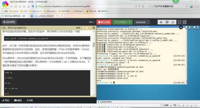The image size is (200, 108).
Task: Open the 1024x768 resolution dropdown
Action: [x=142, y=22]
